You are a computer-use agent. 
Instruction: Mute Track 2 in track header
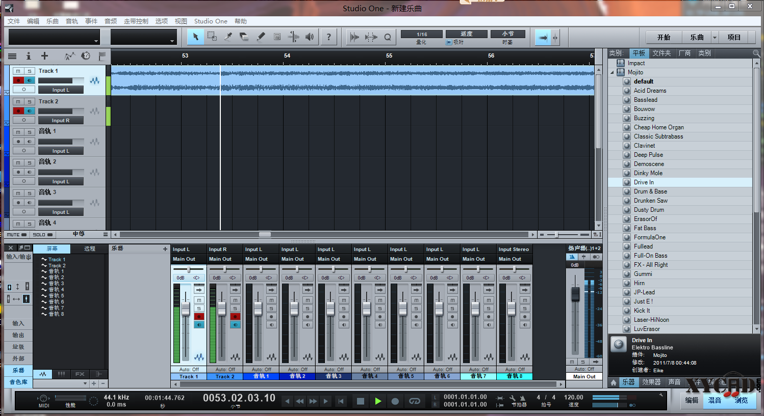(x=18, y=102)
